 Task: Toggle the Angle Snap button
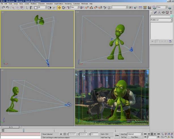(91, 8)
